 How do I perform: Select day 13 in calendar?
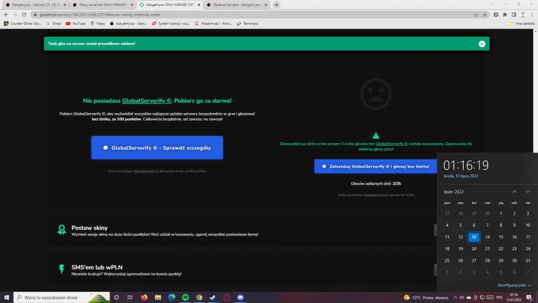(474, 237)
